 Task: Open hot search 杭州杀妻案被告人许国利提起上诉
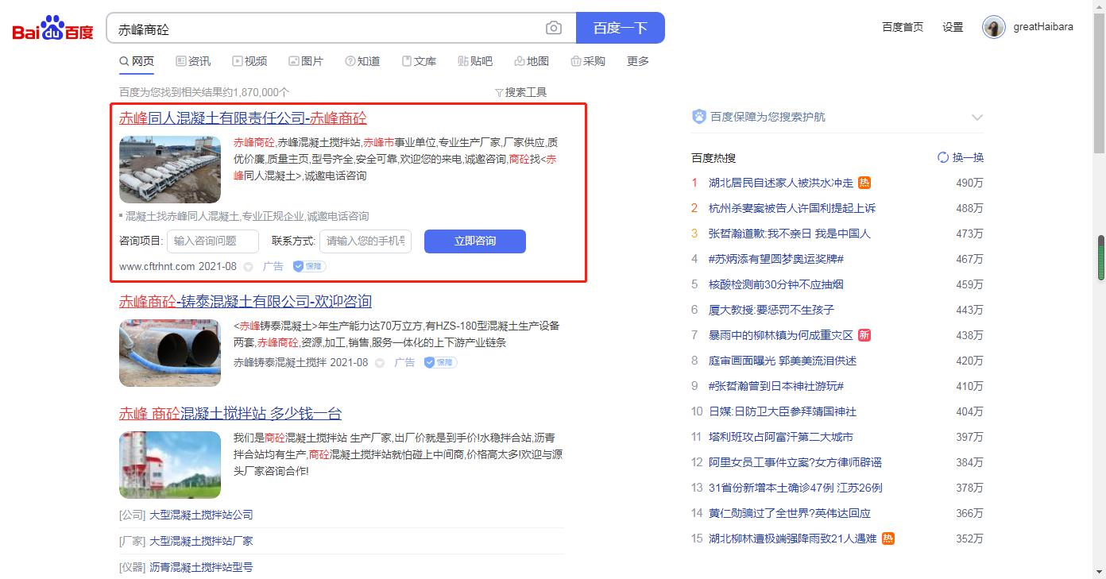[792, 208]
